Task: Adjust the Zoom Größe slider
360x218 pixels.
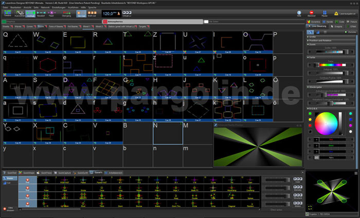Action: (x=331, y=52)
